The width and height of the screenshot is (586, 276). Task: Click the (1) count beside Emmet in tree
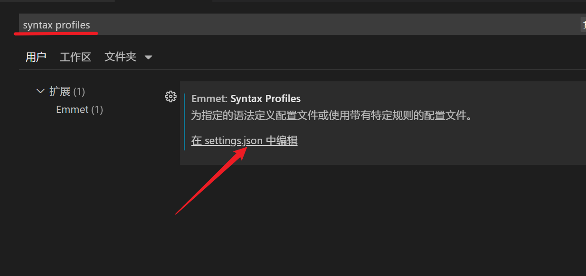[97, 110]
